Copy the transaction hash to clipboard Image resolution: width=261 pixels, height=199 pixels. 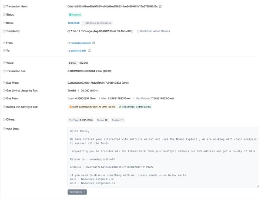[x=161, y=6]
